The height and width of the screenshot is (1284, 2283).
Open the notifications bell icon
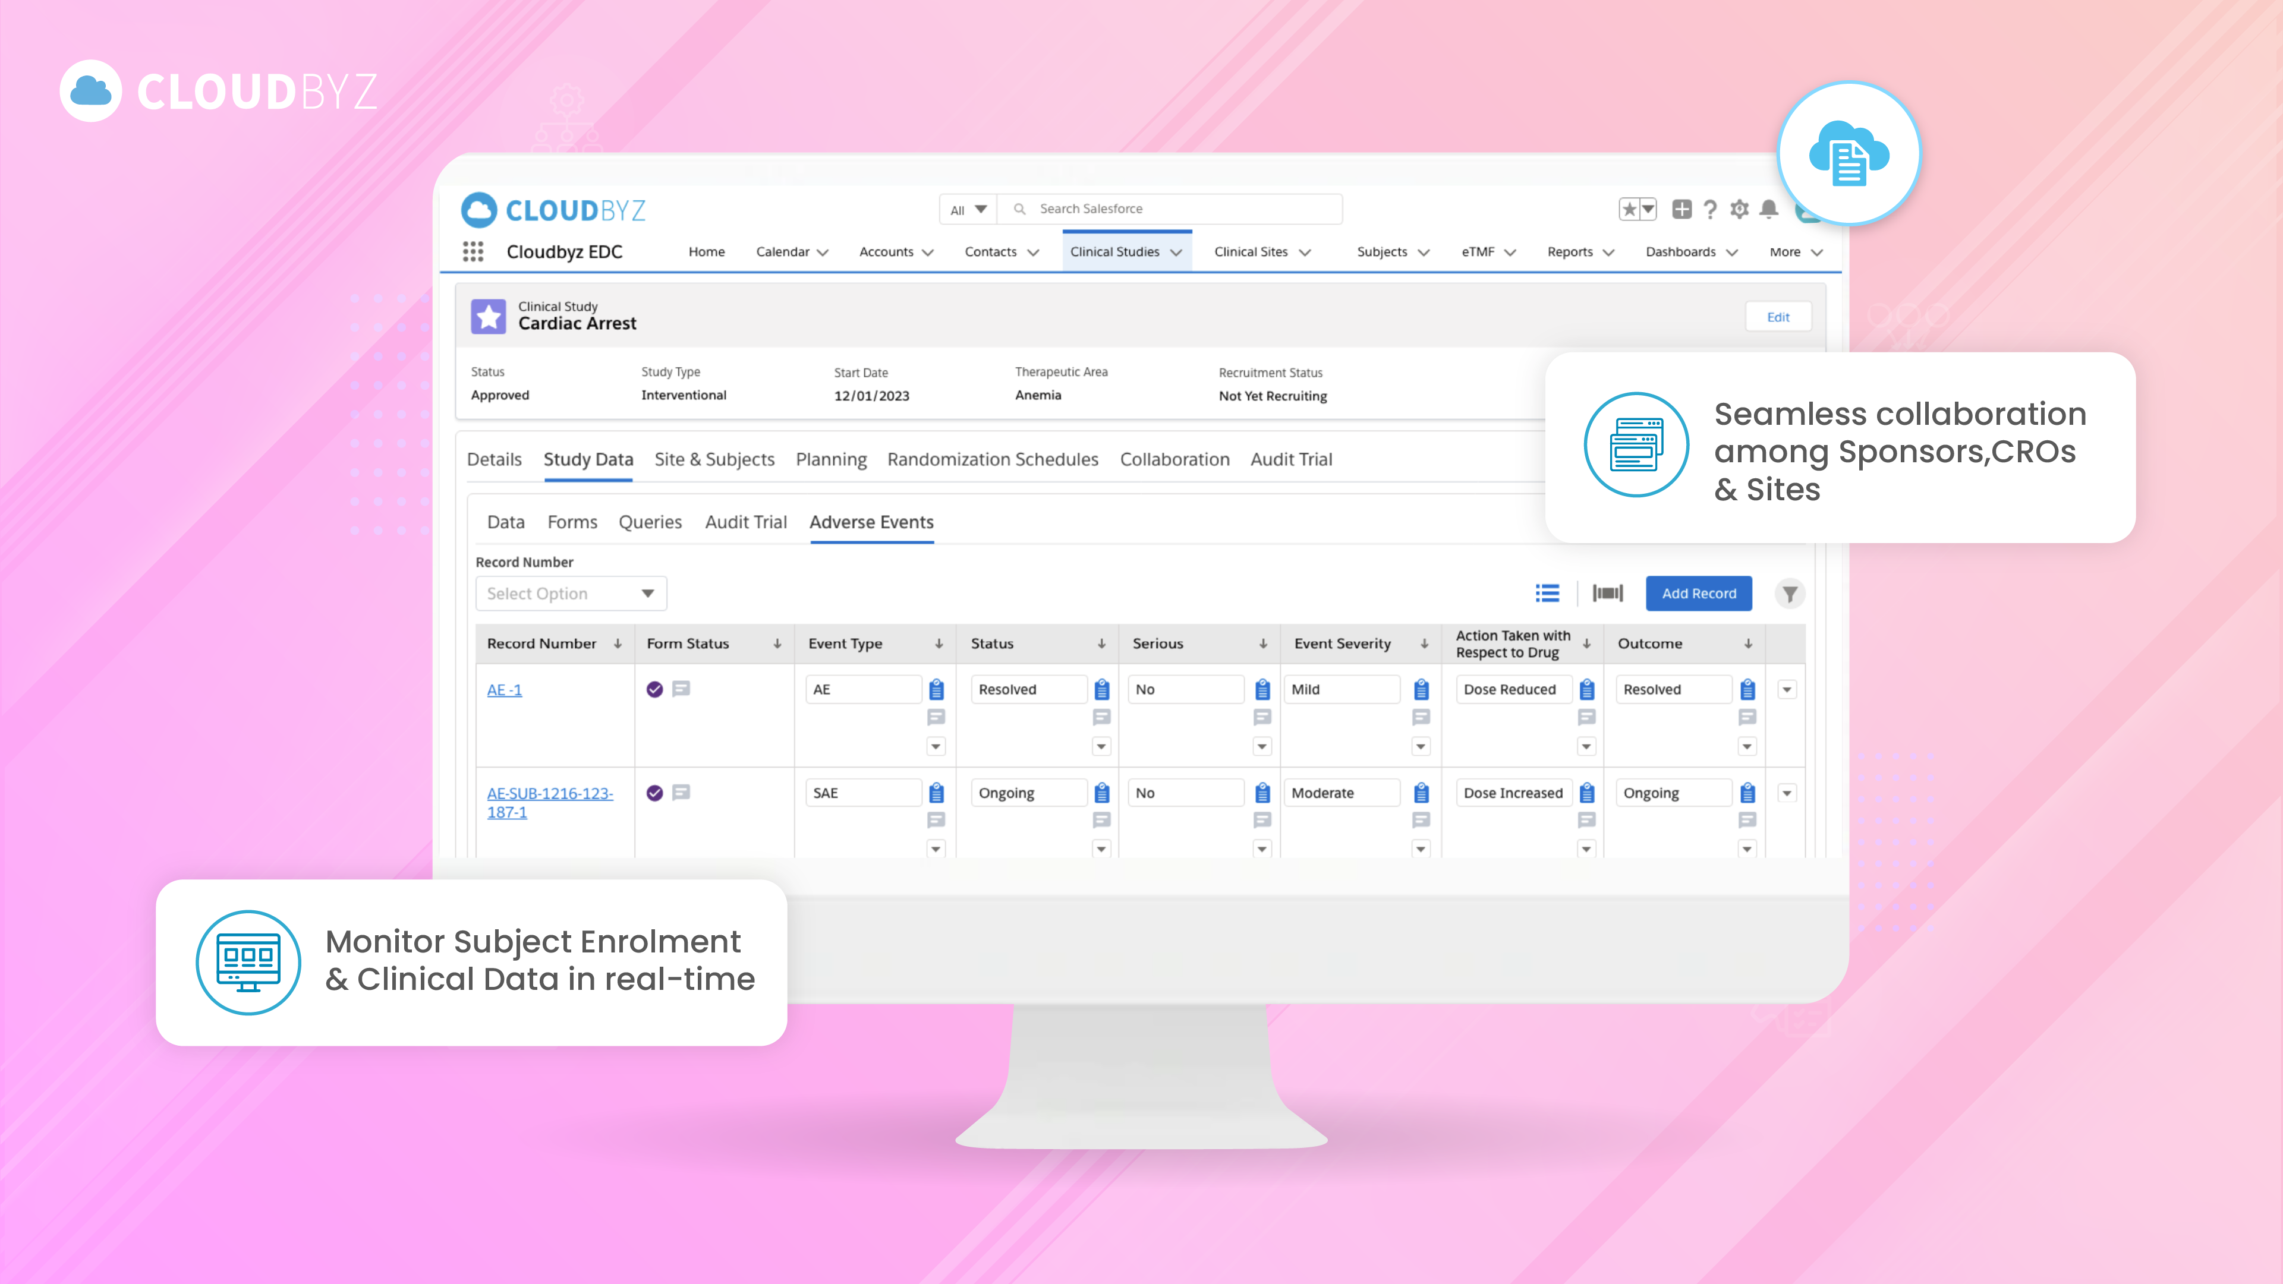coord(1769,209)
